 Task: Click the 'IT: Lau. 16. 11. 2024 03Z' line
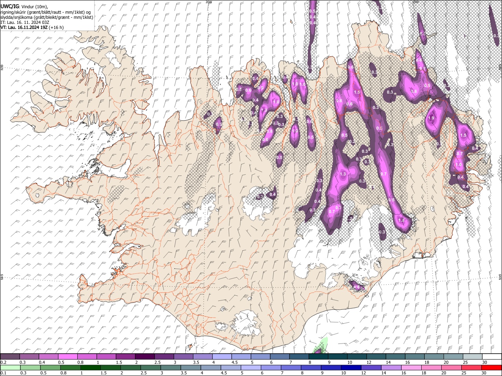coord(25,23)
